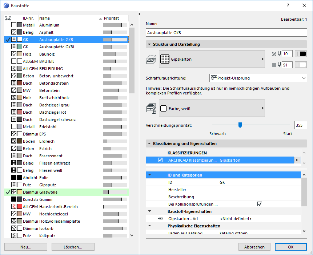313x255 pixels.
Task: Click priority value field 355
Action: point(301,125)
